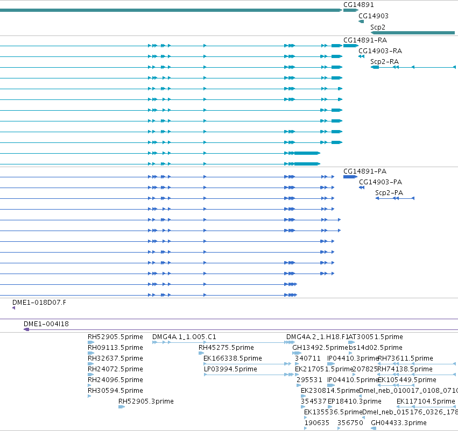Select the 356750 feature label
This screenshot has width=458, height=431.
click(x=350, y=423)
